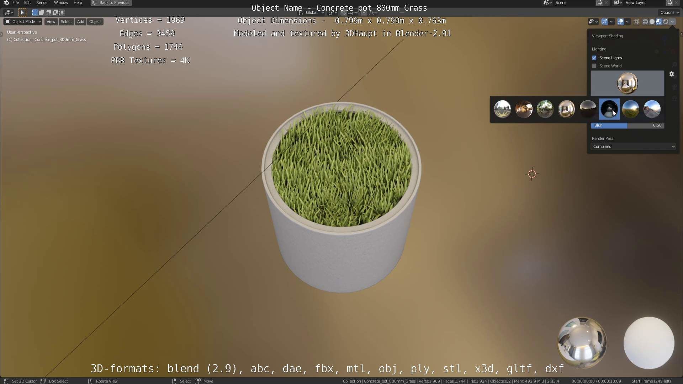
Task: Choose Invert selection mode icon
Action: [x=55, y=12]
